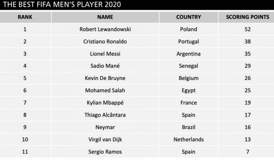Select the Netherlands country cell
The height and width of the screenshot is (160, 274).
pos(189,140)
